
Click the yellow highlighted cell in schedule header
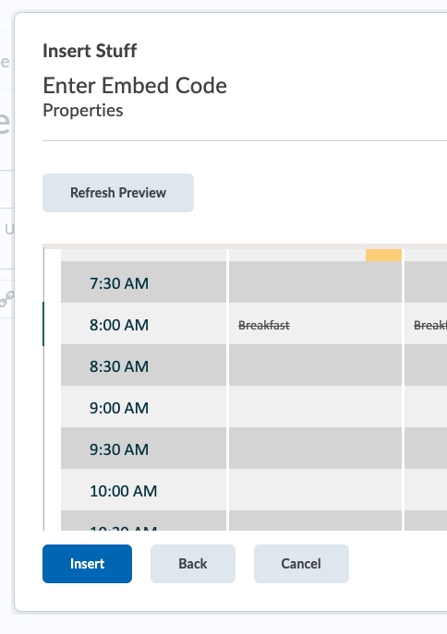[x=383, y=255]
